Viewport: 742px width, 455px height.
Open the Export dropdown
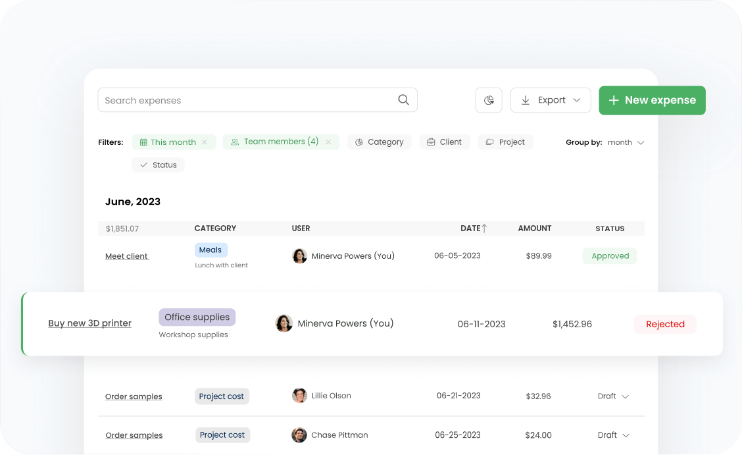(x=551, y=100)
